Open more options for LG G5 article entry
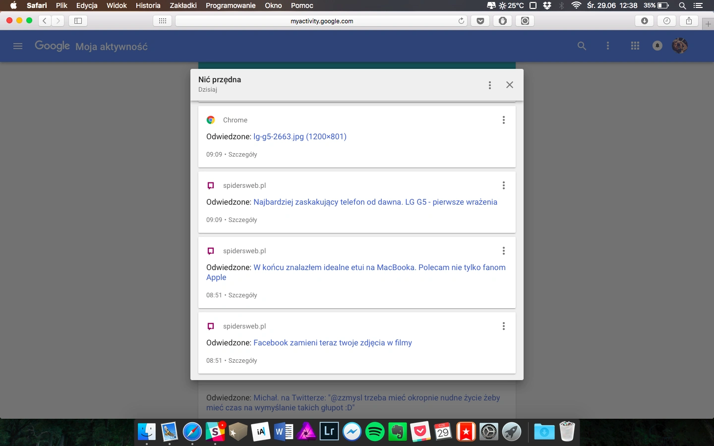This screenshot has width=714, height=446. (503, 185)
